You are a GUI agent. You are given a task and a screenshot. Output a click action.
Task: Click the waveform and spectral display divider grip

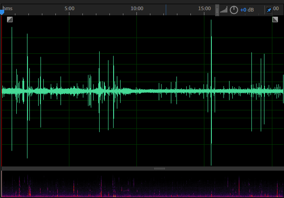(x=159, y=169)
